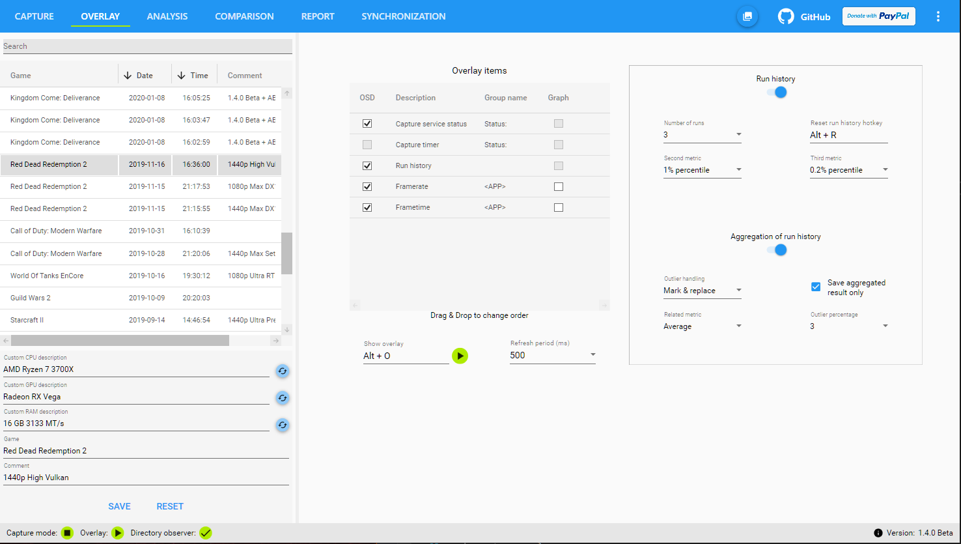
Task: Click the Comment column header
Action: click(x=245, y=76)
